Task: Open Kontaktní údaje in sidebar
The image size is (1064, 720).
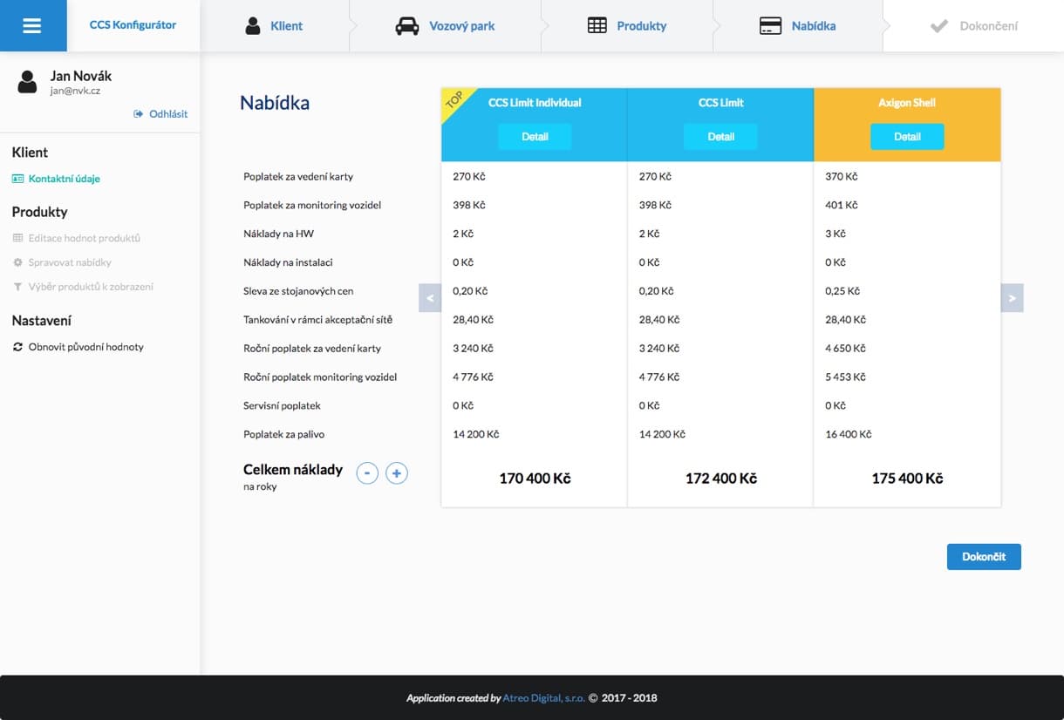Action: (64, 179)
